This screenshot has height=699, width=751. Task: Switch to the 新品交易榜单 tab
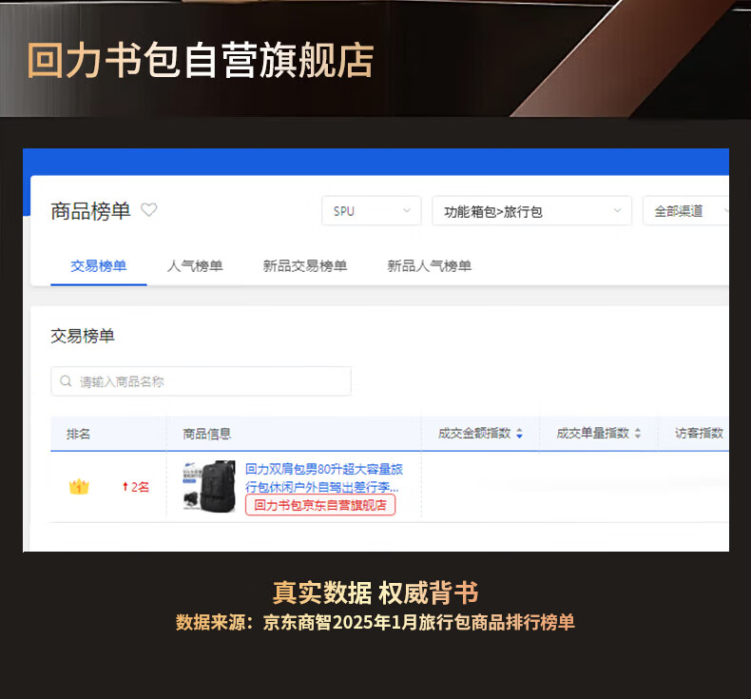305,266
